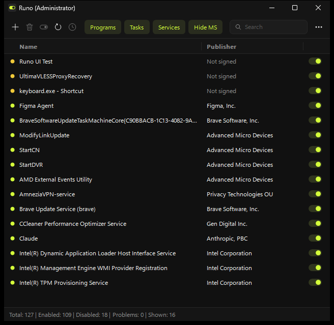Disable StartDVR toggle
Screen dimensions: 334x325
[315, 164]
